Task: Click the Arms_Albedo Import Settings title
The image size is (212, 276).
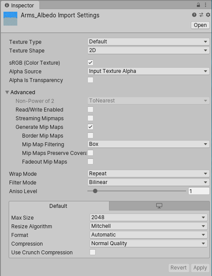Action: click(x=60, y=15)
